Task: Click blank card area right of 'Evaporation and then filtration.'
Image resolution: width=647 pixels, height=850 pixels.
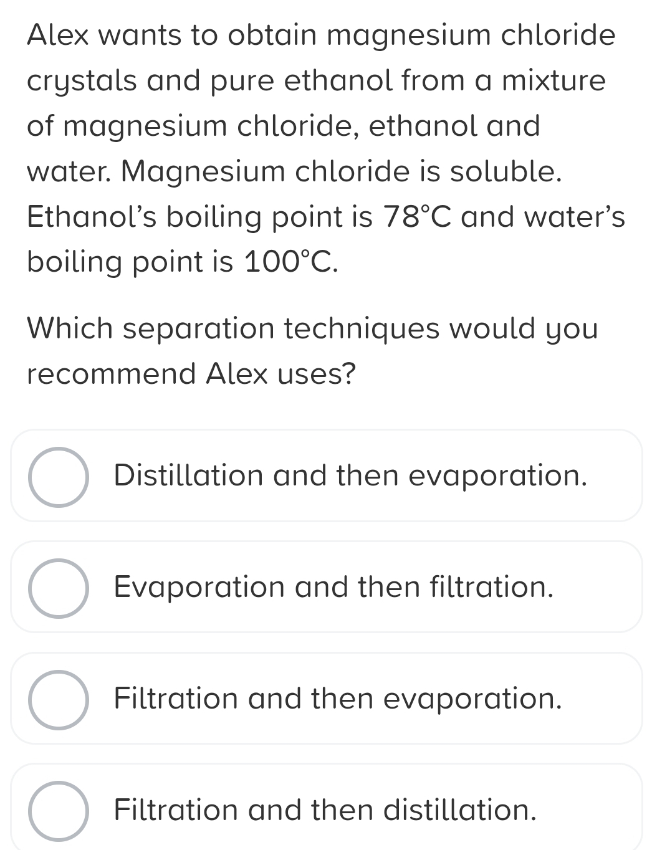Action: tap(598, 587)
